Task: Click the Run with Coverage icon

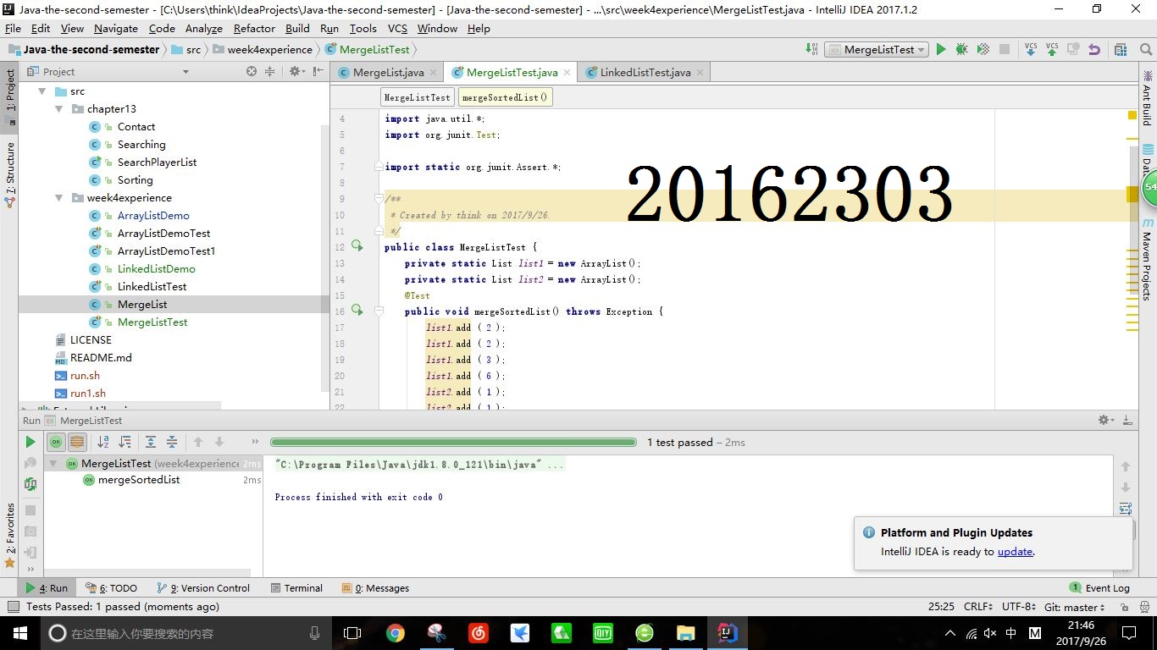Action: point(983,50)
